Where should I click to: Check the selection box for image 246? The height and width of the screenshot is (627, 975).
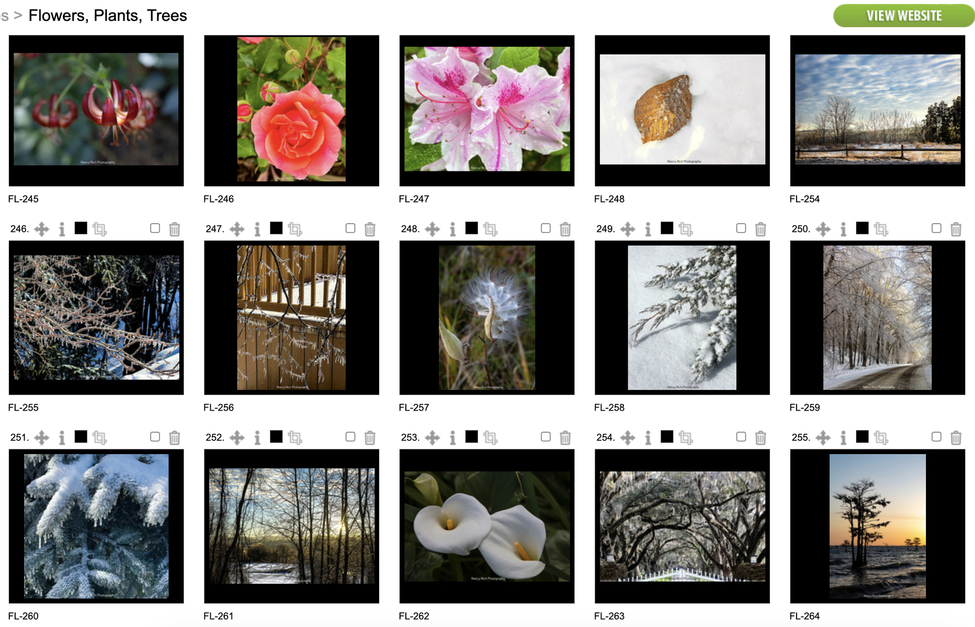point(155,228)
